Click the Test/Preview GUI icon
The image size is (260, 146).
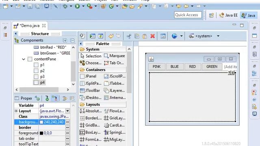click(x=93, y=36)
